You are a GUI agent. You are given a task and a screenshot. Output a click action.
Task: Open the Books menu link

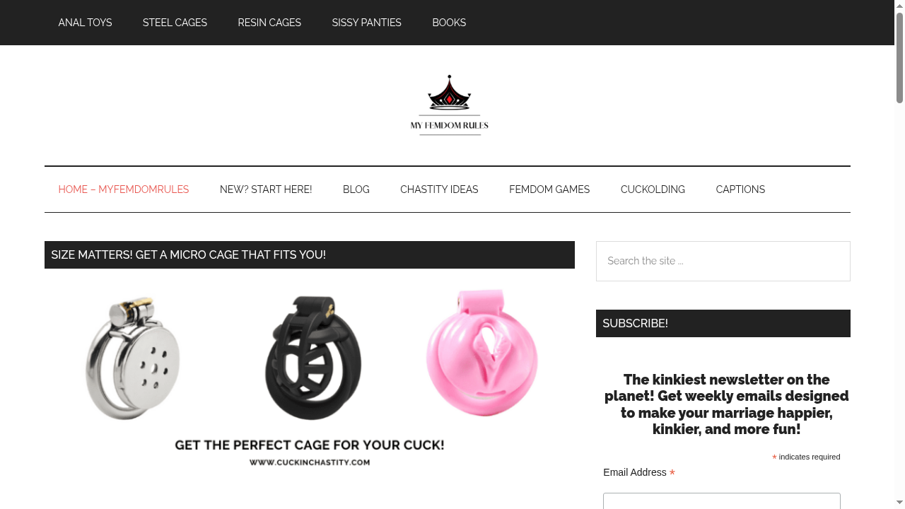pos(449,23)
